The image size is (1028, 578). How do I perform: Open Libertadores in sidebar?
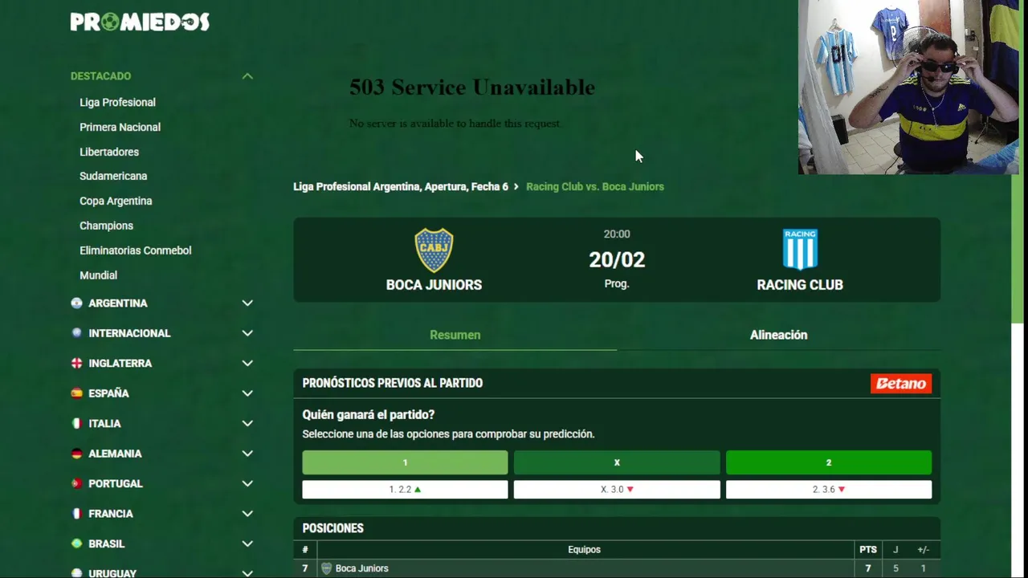point(109,152)
